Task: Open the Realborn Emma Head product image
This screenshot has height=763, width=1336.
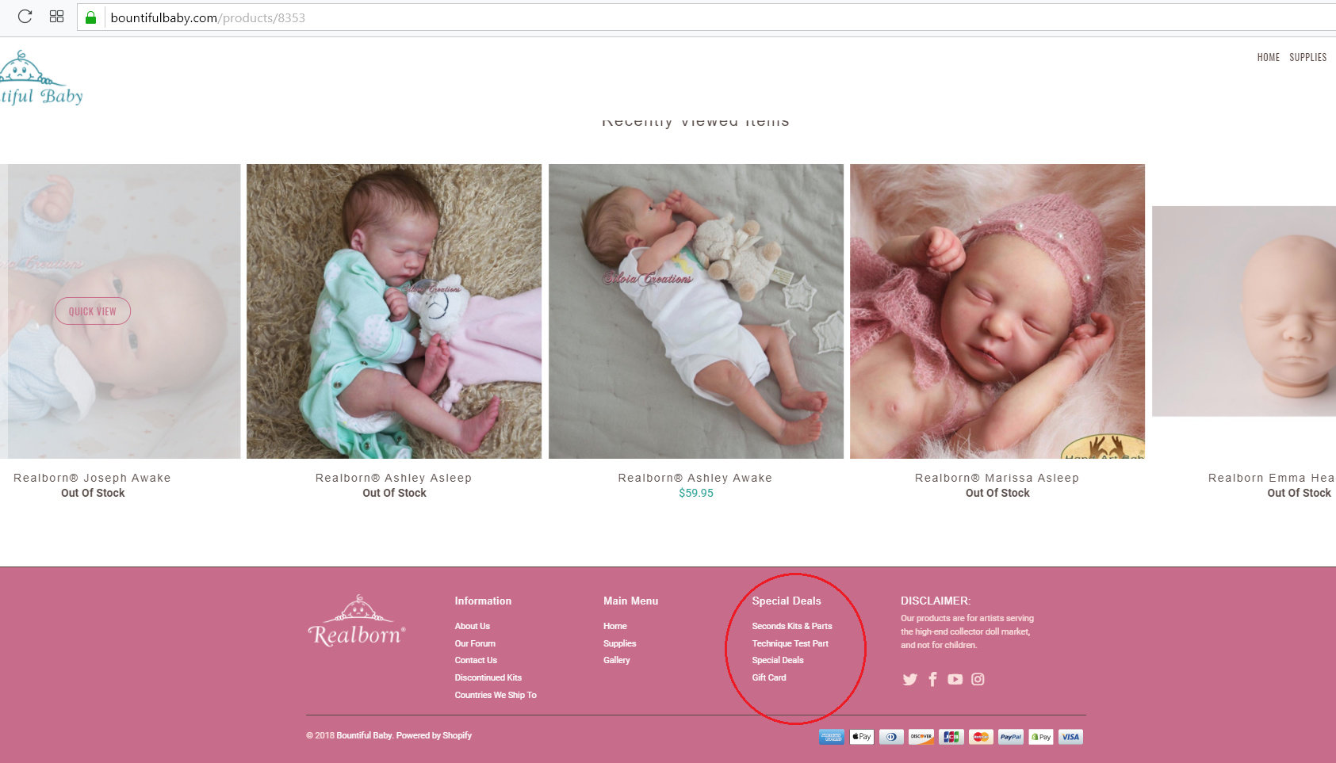Action: point(1244,311)
